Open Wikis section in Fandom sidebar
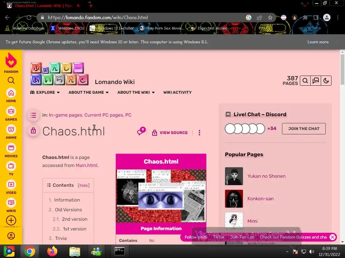Screen dimensions: 345x258 click(11, 205)
